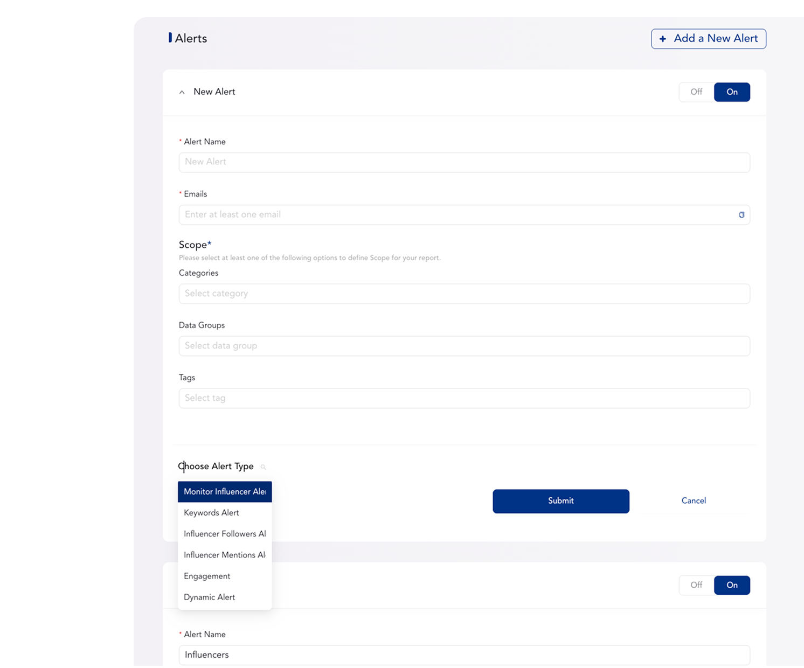Focus the Alert Name field with New Alert placeholder
The image size is (804, 668).
pos(464,162)
